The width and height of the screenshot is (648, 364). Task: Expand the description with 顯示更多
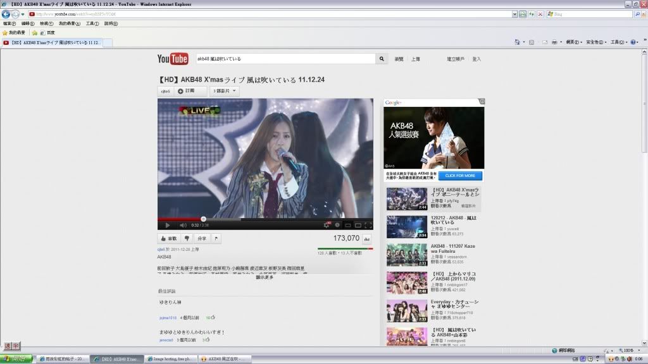coord(265,277)
